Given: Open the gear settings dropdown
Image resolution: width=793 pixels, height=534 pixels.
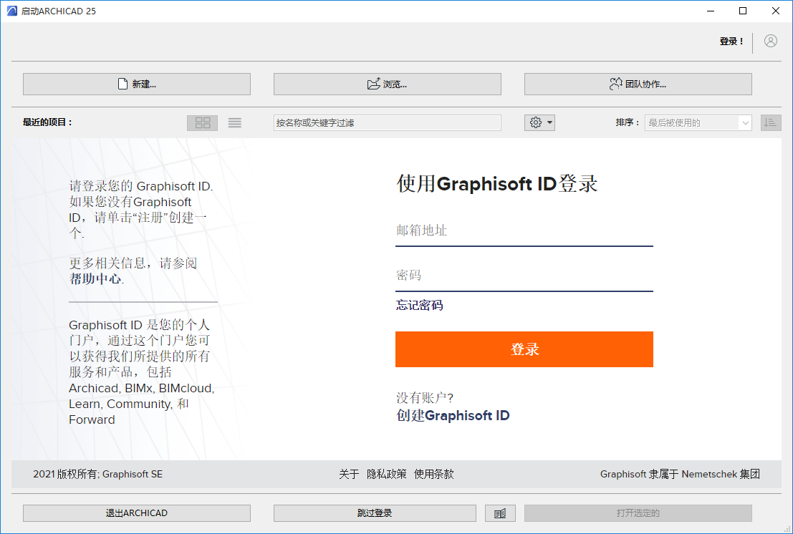Looking at the screenshot, I should coord(539,123).
